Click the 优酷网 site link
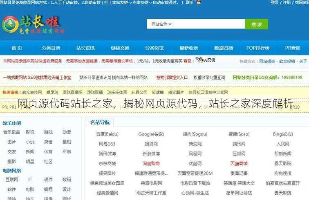 [195, 164]
